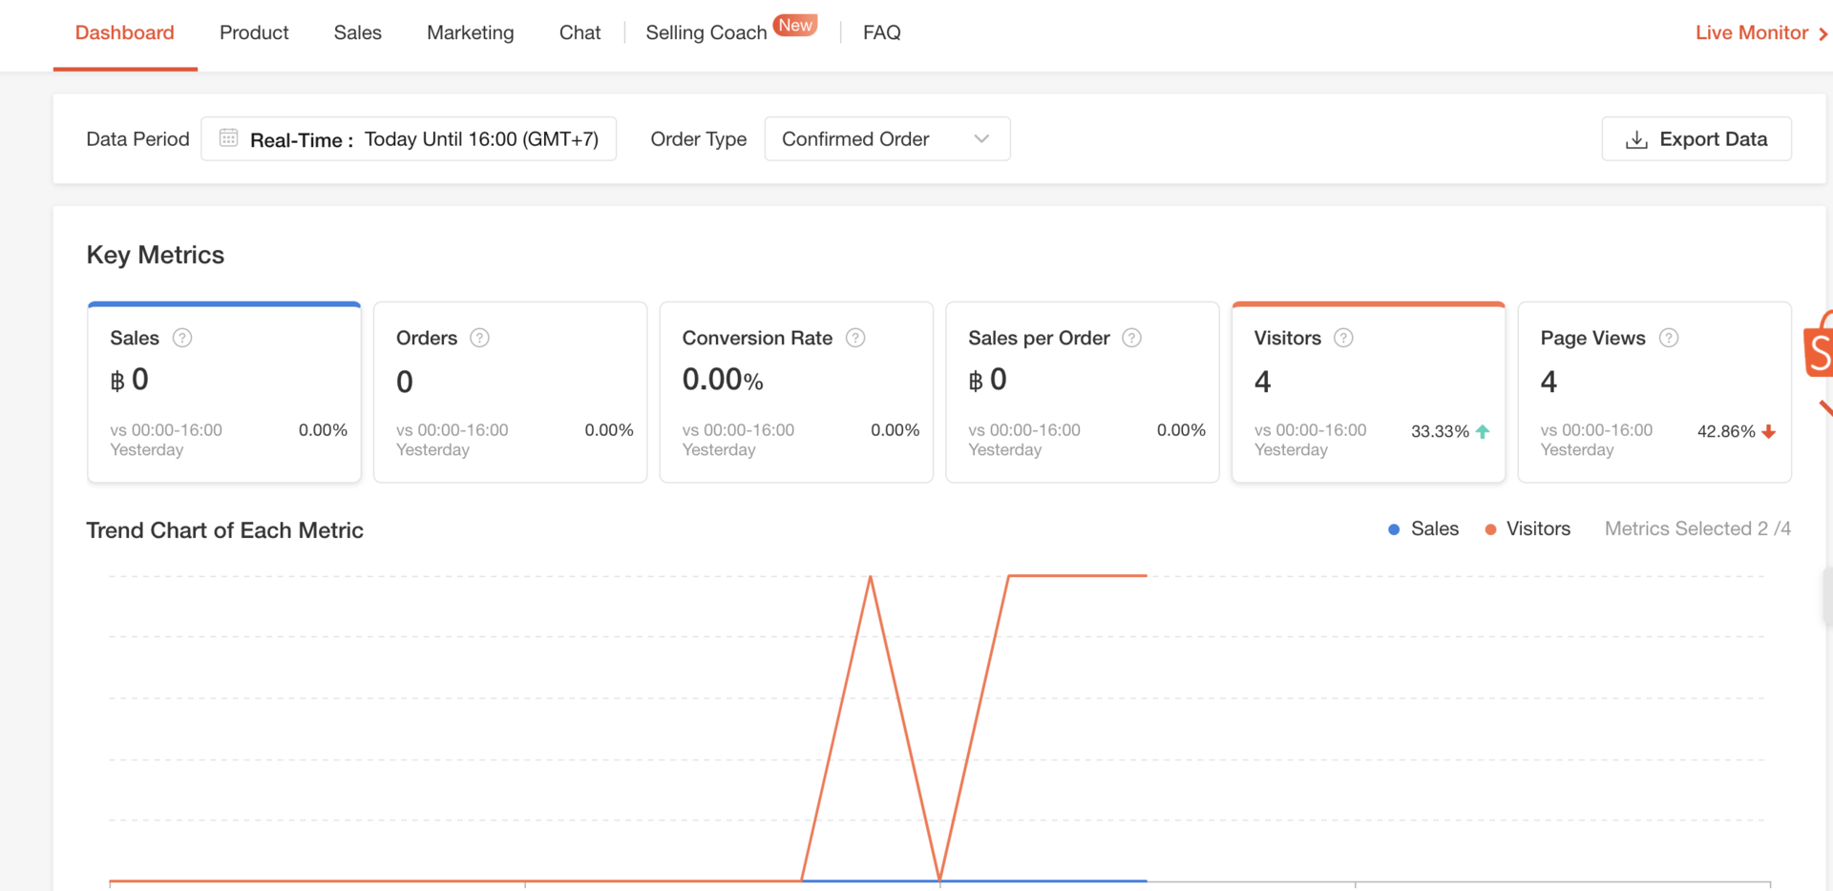Screen dimensions: 1833x891
Task: Click the Key Metrics heading
Action: pos(156,255)
